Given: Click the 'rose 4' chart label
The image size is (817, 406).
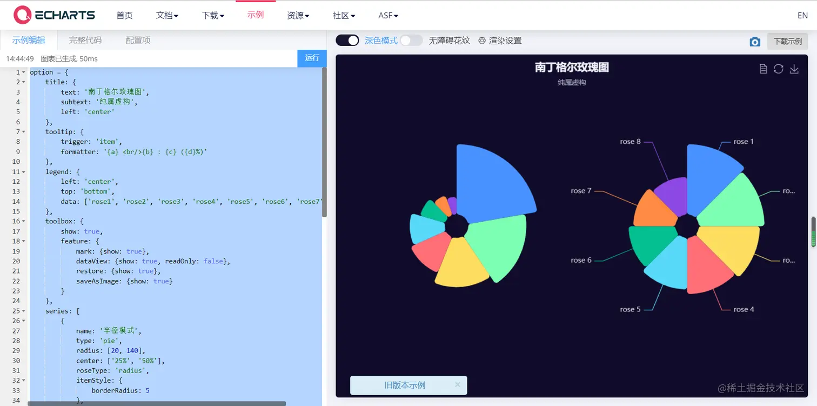Looking at the screenshot, I should [x=744, y=309].
